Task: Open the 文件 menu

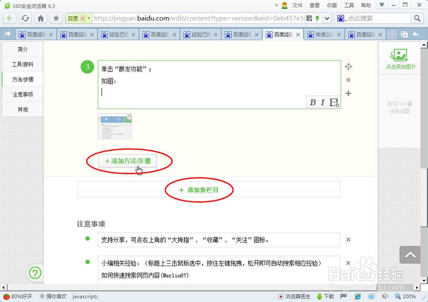Action: pyautogui.click(x=297, y=6)
